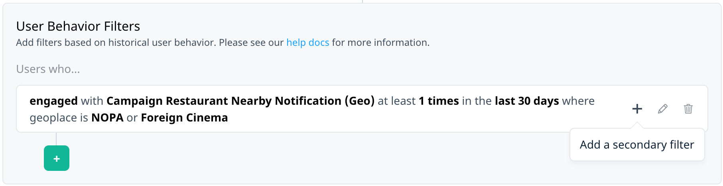This screenshot has height=186, width=723.
Task: Edit the engaged filter with pencil icon
Action: coord(663,109)
